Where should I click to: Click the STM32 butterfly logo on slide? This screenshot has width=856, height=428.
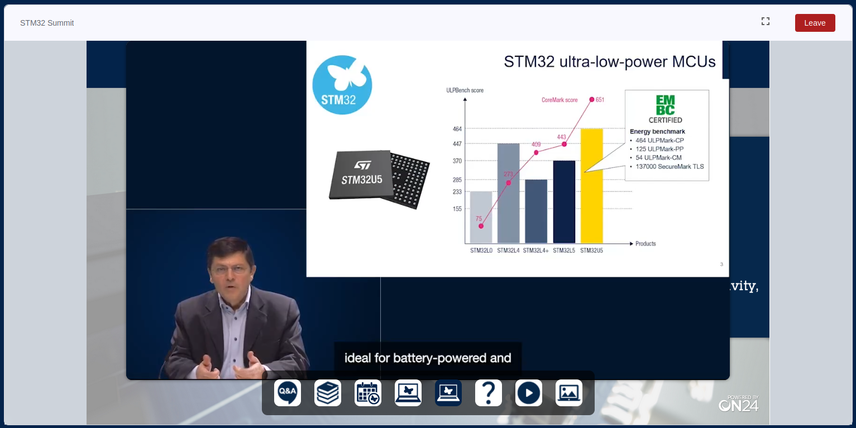pos(342,85)
